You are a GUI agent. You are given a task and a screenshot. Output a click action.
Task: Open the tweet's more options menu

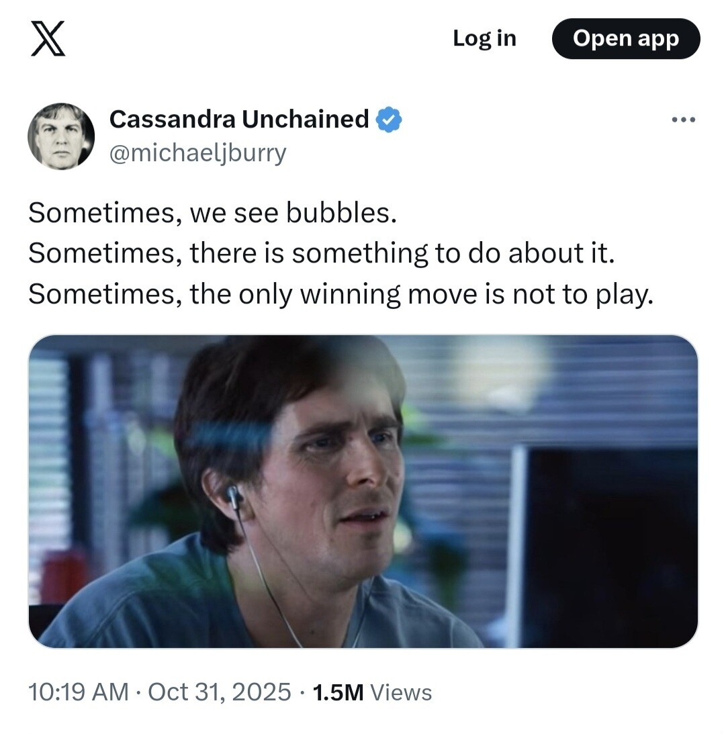click(684, 120)
